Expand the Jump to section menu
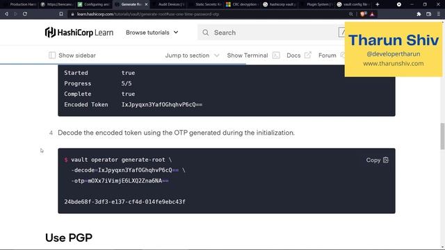This screenshot has width=445, height=250. (x=192, y=56)
